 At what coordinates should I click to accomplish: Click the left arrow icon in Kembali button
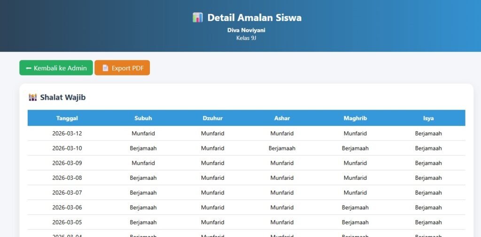(x=29, y=68)
